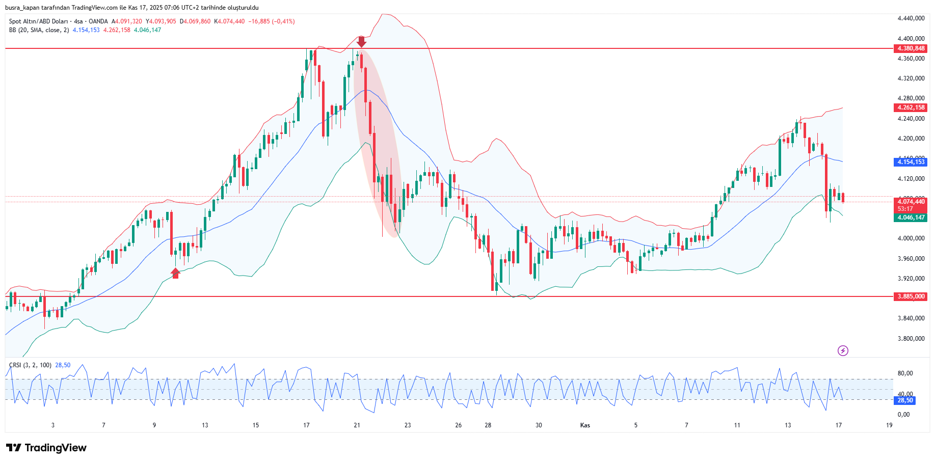Viewport: 935px width, 463px height.
Task: Open the BB (20, SMA, close, 2) indicator legend
Action: [39, 30]
